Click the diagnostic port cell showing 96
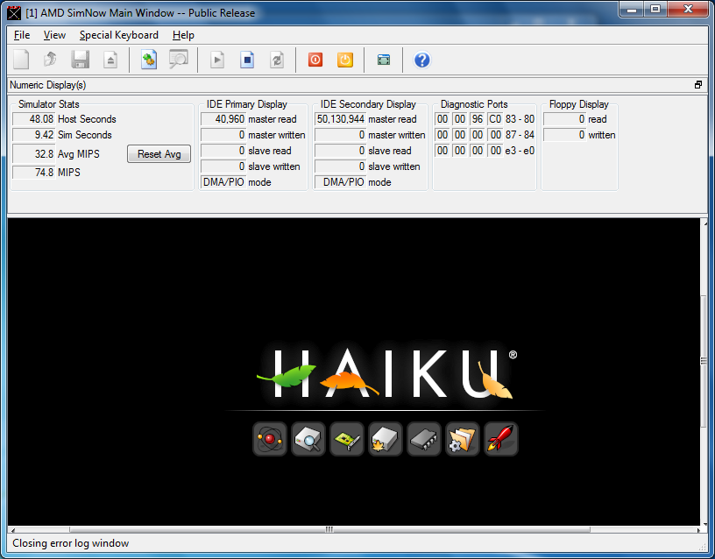 [x=477, y=119]
